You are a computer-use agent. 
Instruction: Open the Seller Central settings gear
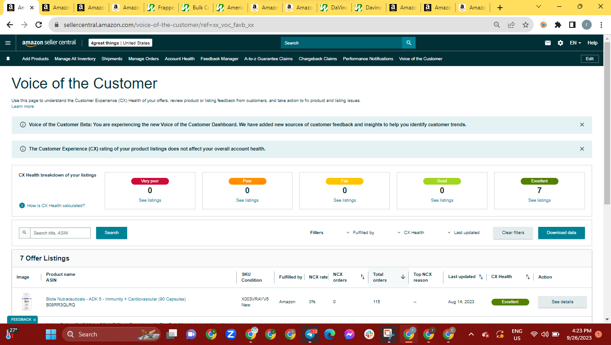[560, 43]
